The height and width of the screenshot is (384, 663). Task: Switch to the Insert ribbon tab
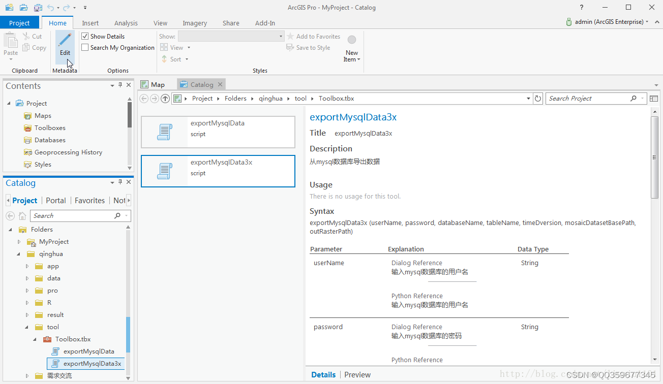[91, 23]
